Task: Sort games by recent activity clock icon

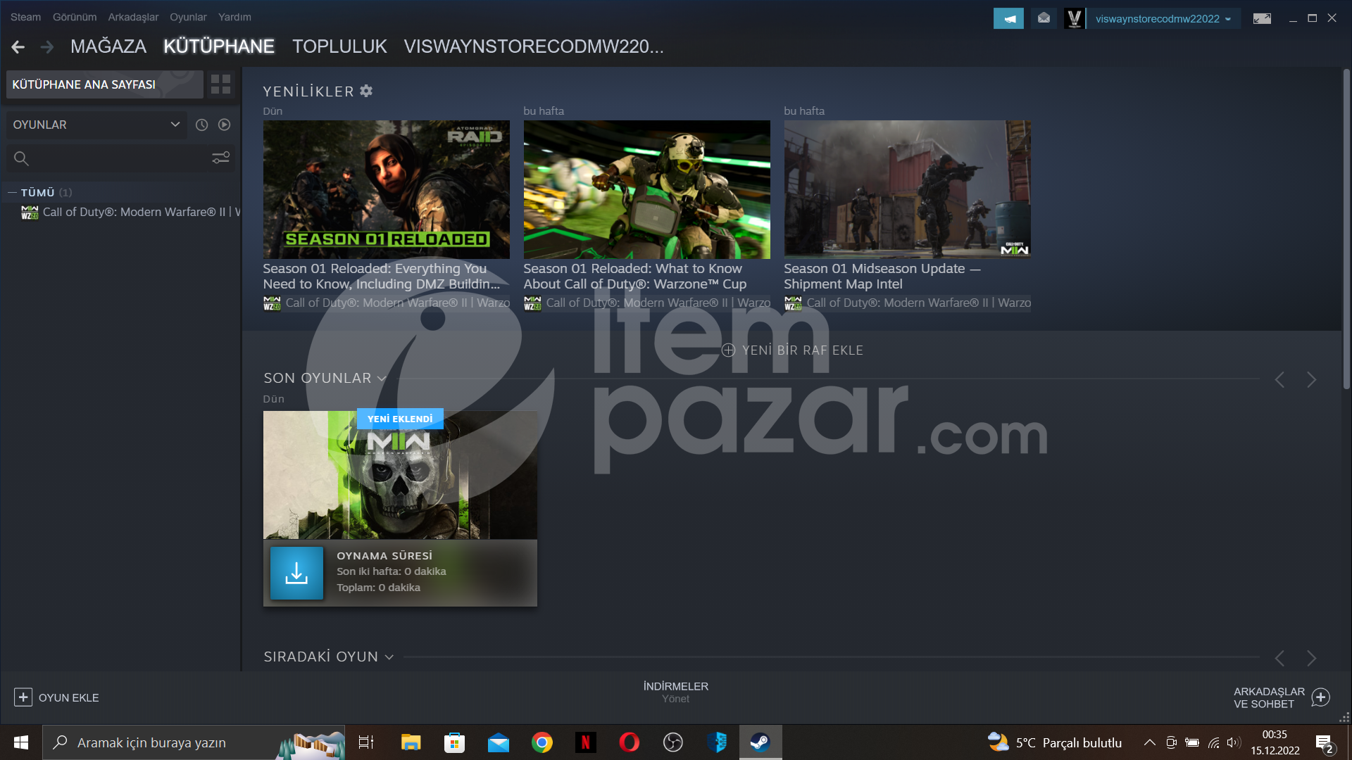Action: click(201, 125)
